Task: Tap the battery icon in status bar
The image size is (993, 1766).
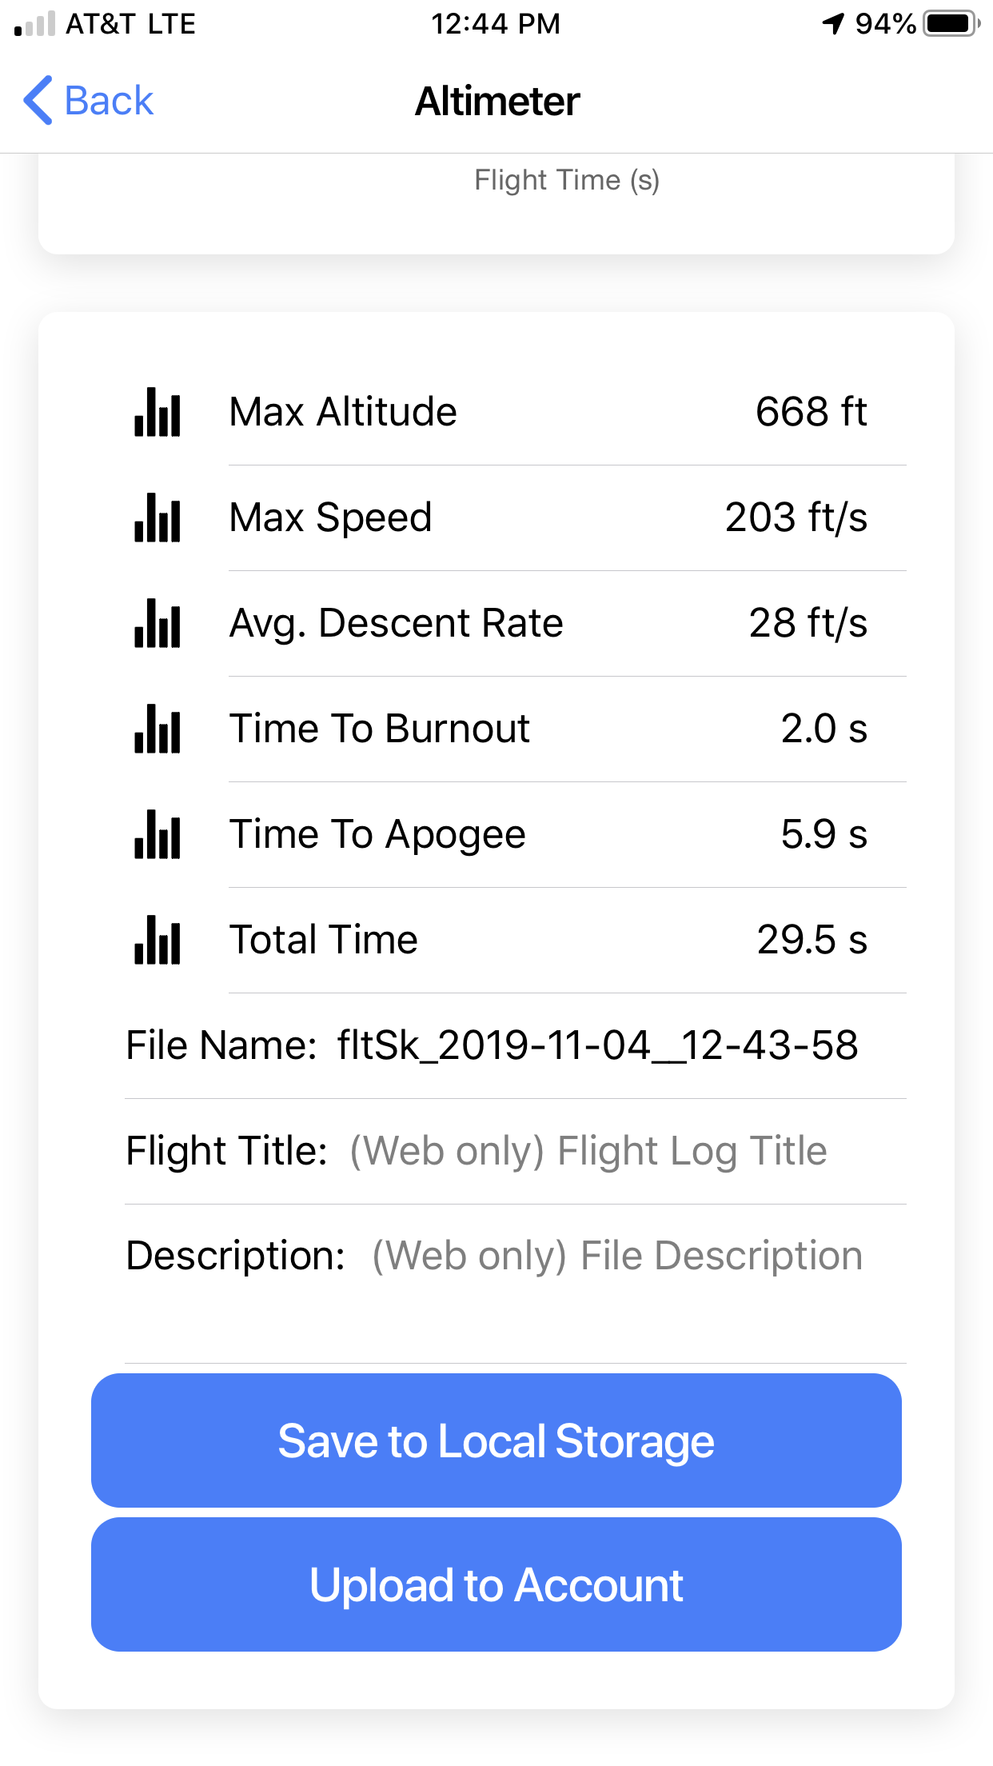Action: click(x=951, y=23)
